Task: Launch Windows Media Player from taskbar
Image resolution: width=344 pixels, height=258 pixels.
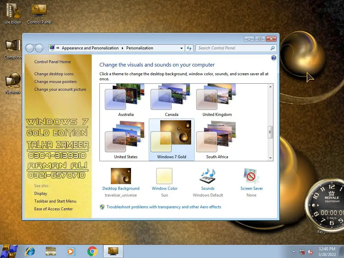Action: tap(71, 251)
